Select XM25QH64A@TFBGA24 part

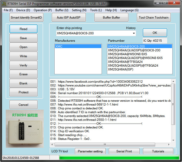click(140, 62)
